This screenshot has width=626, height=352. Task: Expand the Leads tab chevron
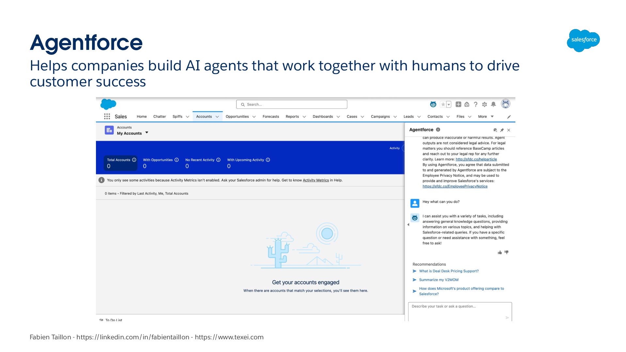pyautogui.click(x=419, y=117)
